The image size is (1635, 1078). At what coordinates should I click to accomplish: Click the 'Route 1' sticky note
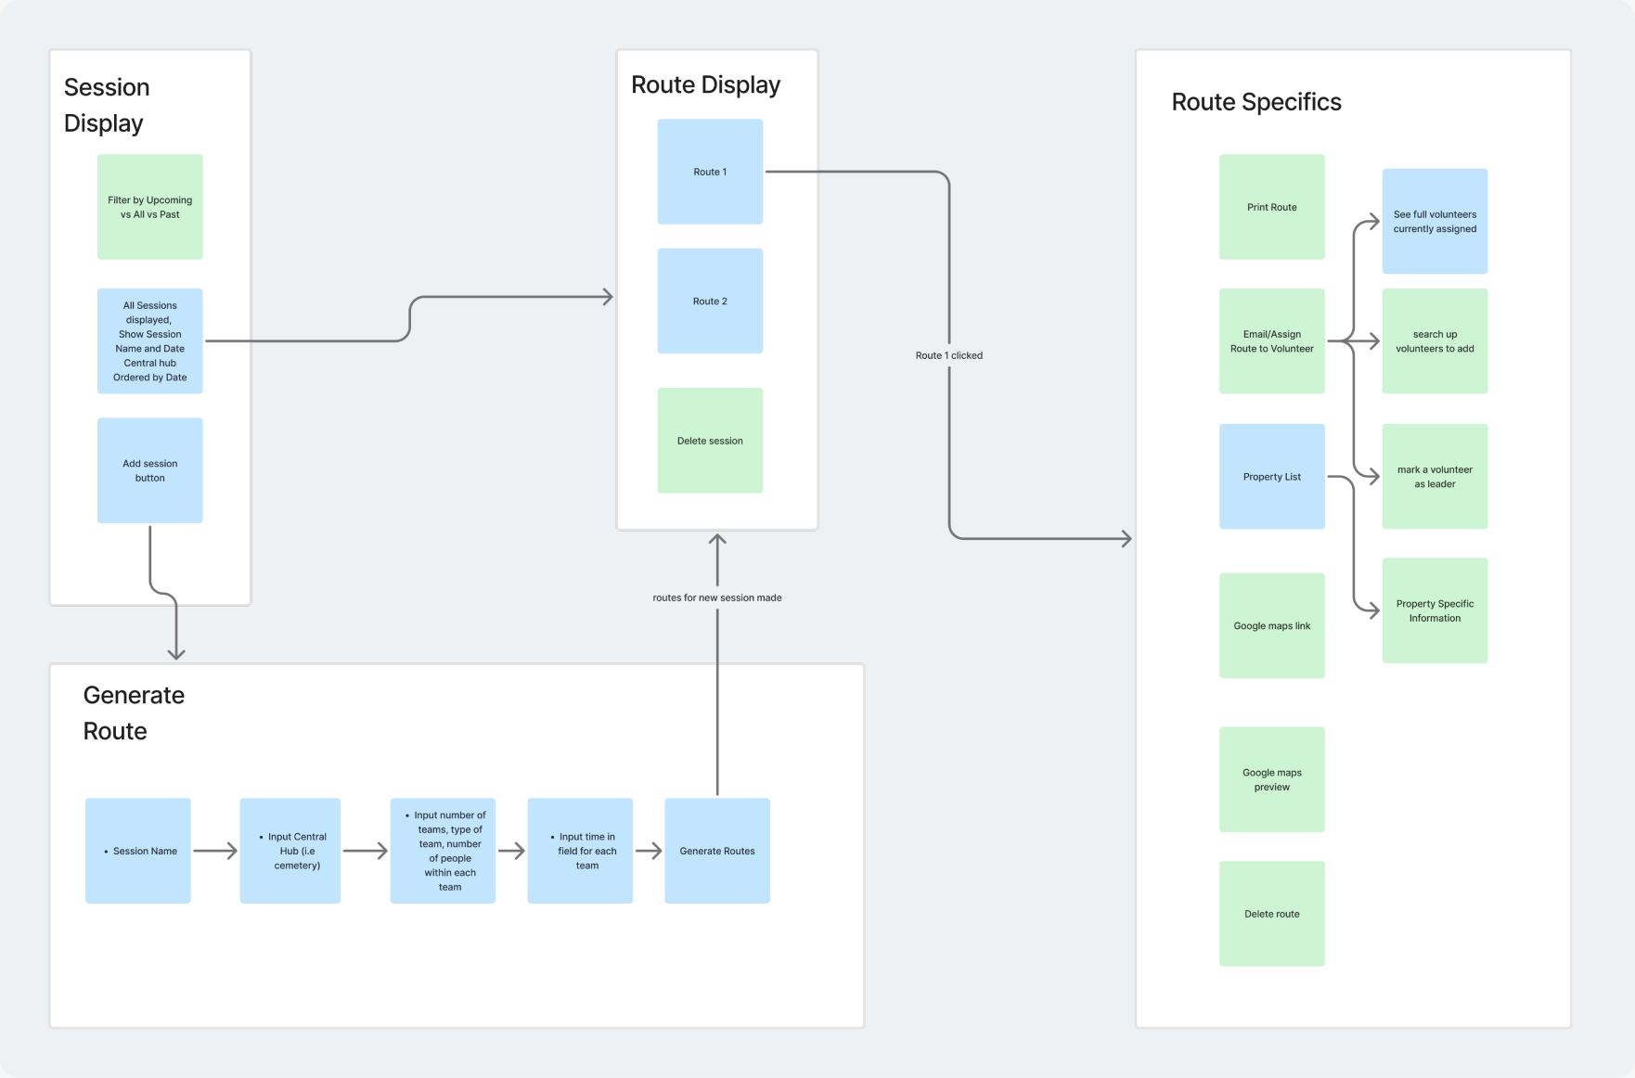pyautogui.click(x=710, y=172)
